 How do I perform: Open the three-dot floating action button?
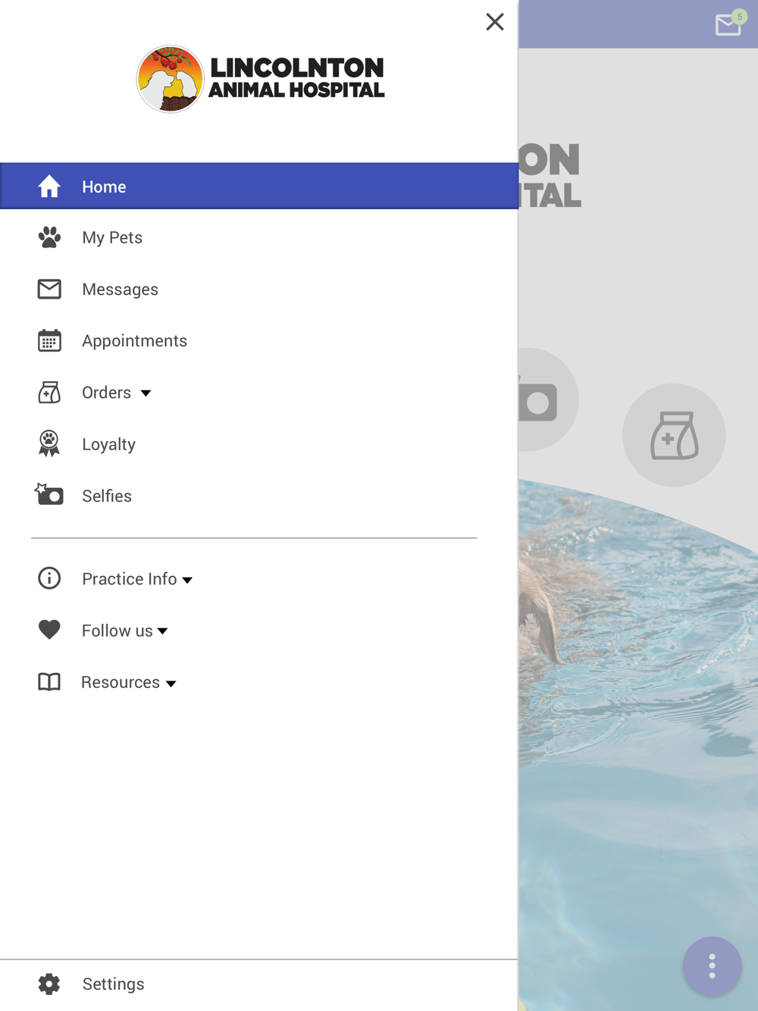coord(712,966)
